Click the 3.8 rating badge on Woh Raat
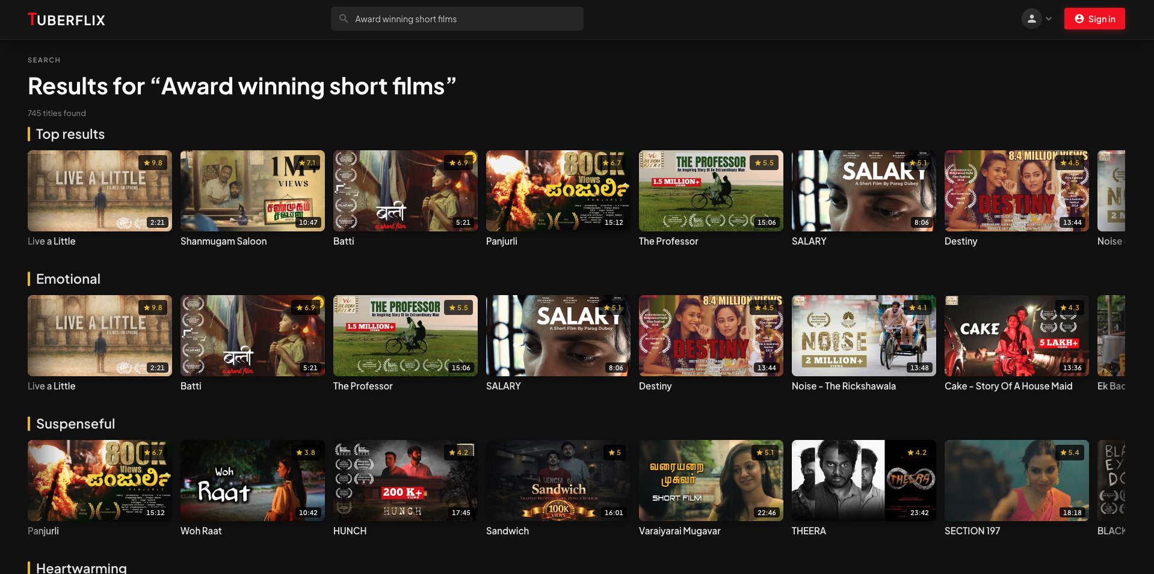The image size is (1154, 574). [x=306, y=453]
